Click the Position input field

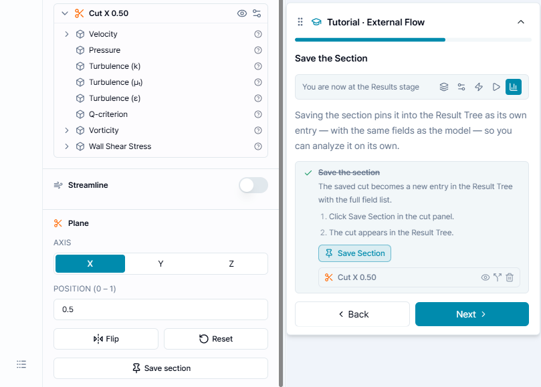pyautogui.click(x=160, y=309)
